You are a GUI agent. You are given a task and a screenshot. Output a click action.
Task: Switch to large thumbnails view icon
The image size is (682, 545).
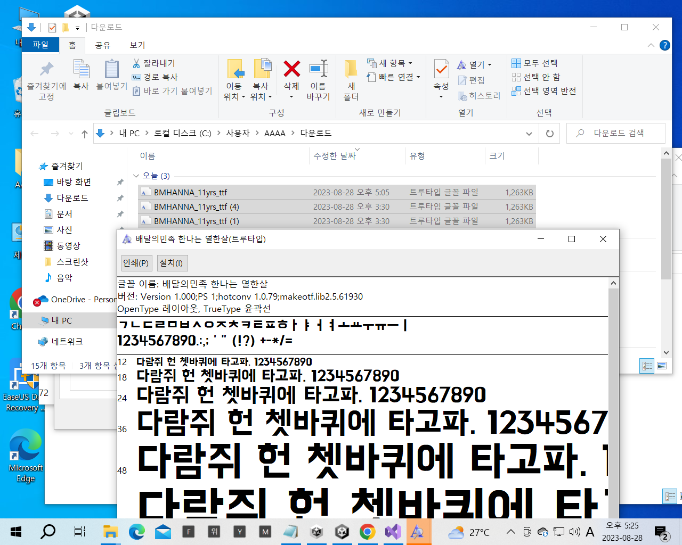pyautogui.click(x=662, y=366)
